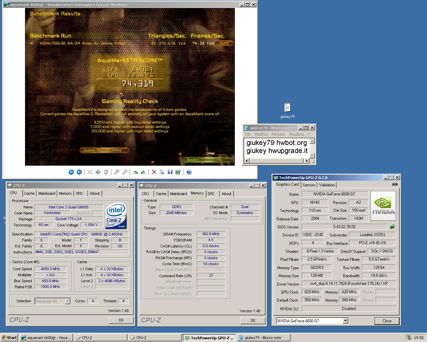Image resolution: width=427 pixels, height=342 pixels.
Task: Click Notepad vertical scrollbar up arrow
Action: coord(312,141)
